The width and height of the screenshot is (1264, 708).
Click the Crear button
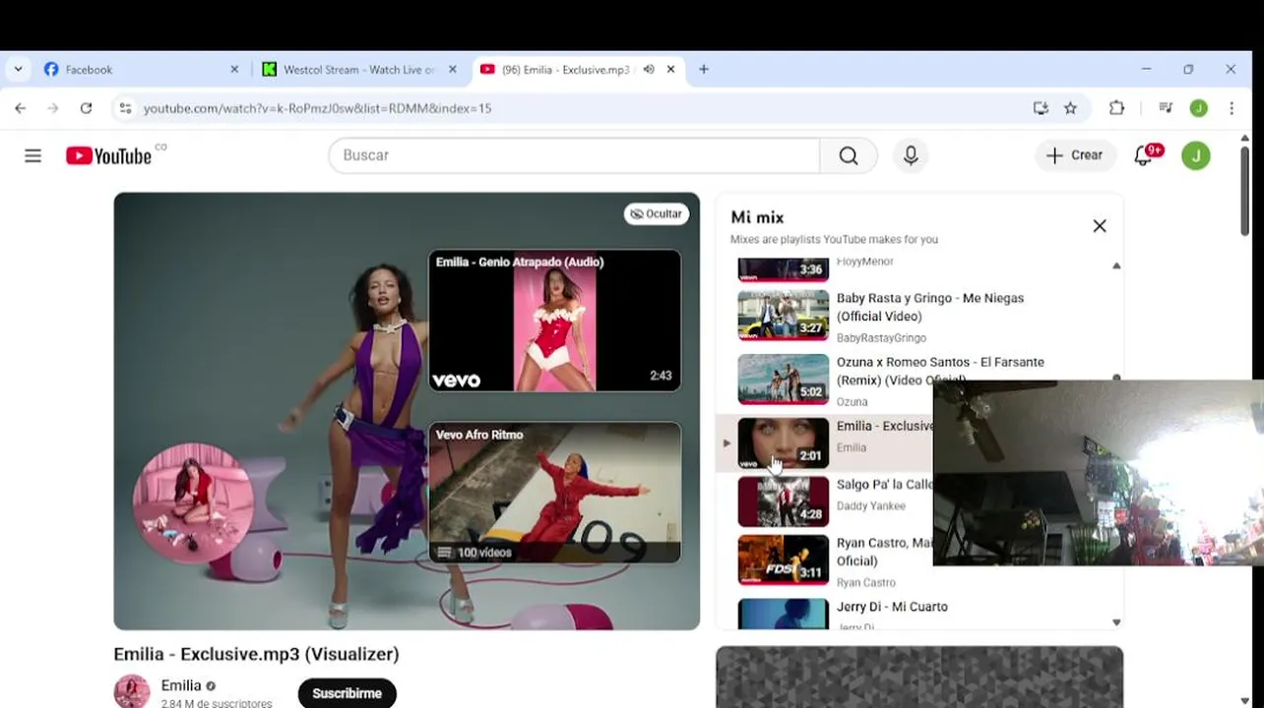pyautogui.click(x=1075, y=155)
